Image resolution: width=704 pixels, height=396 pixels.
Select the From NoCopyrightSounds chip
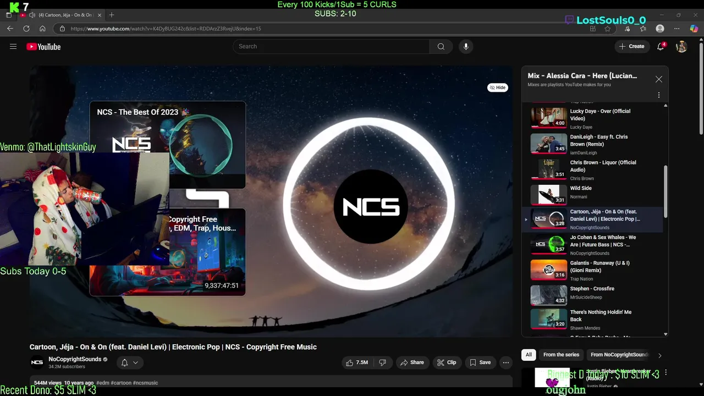(619, 355)
